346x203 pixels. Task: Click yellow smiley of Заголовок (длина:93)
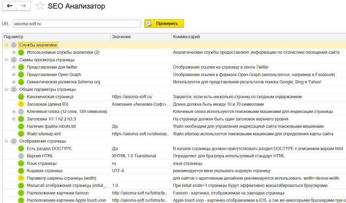pyautogui.click(x=21, y=104)
